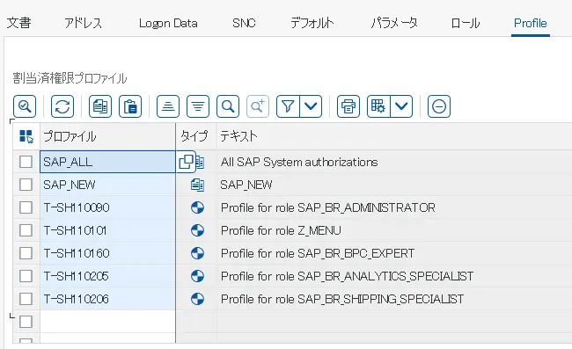572x349 pixels.
Task: Click the Find next toolbar icon
Action: 258,106
